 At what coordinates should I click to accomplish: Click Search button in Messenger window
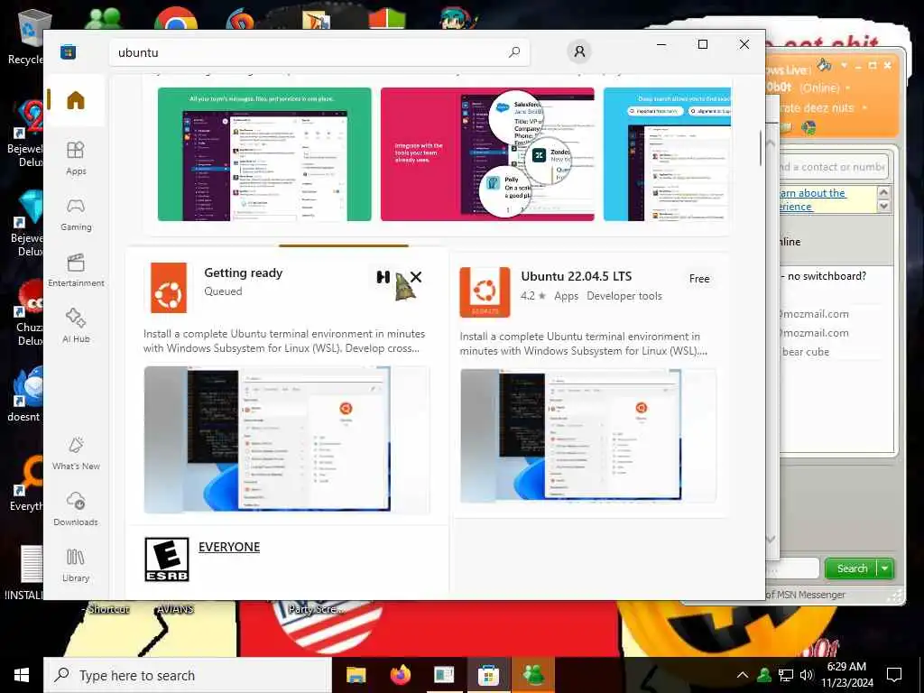click(x=852, y=568)
